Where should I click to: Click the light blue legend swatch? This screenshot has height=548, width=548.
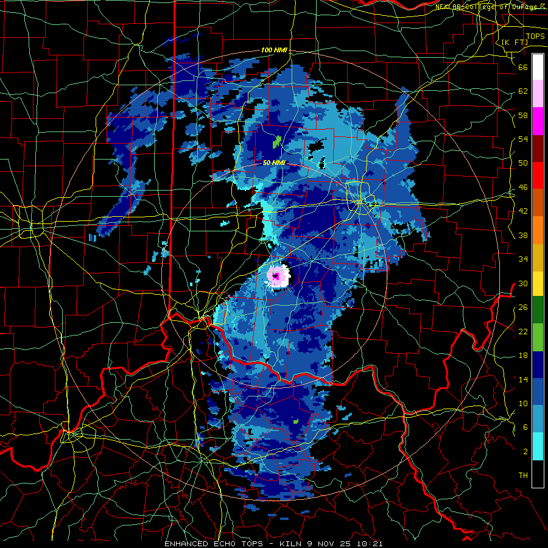coord(538,419)
